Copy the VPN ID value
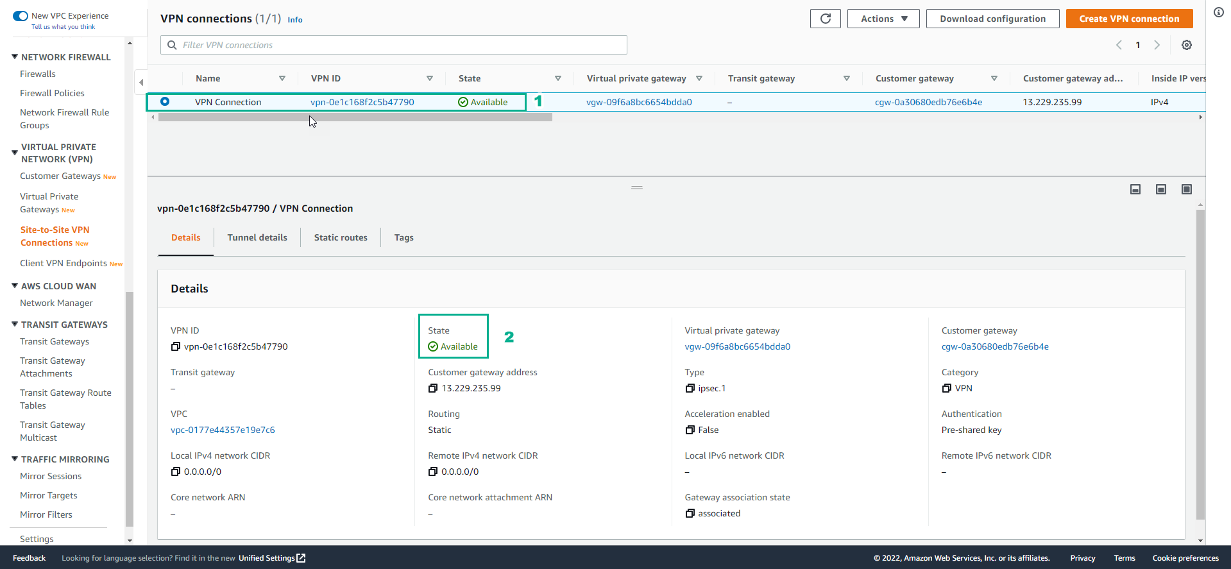The width and height of the screenshot is (1231, 569). coord(176,346)
